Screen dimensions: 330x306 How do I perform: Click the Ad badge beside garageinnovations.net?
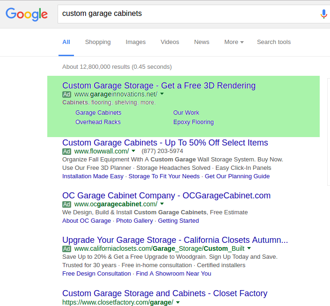67,95
